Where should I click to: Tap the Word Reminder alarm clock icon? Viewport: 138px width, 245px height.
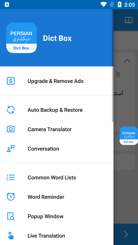(x=11, y=197)
